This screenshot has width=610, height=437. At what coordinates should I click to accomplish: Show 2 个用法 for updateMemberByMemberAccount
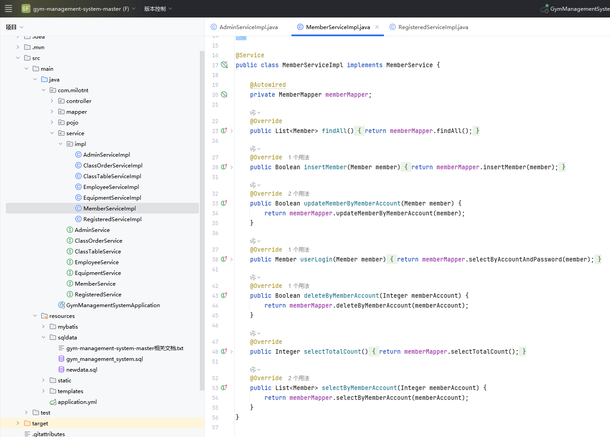pyautogui.click(x=299, y=194)
